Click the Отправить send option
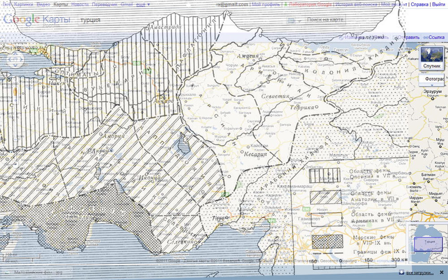The image size is (448, 280). (408, 38)
